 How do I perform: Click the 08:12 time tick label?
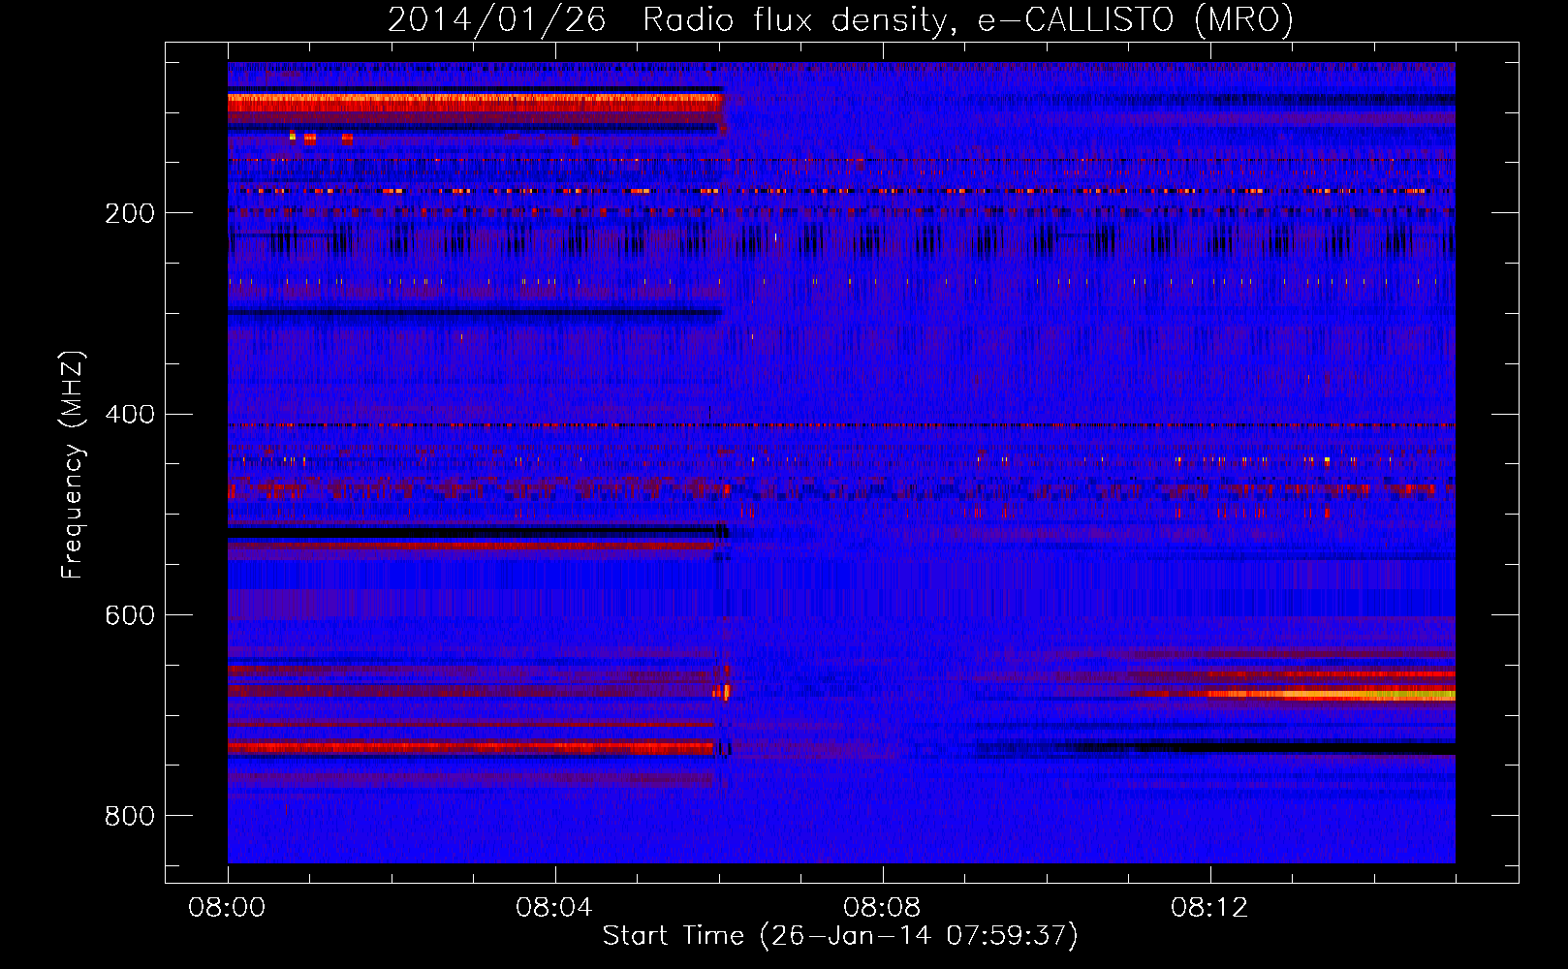(x=1209, y=908)
